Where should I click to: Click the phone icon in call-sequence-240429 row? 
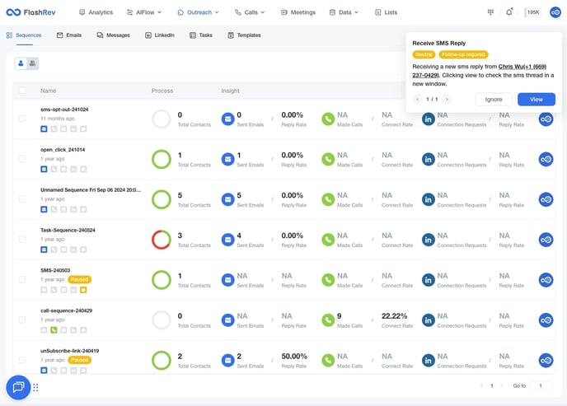point(329,320)
